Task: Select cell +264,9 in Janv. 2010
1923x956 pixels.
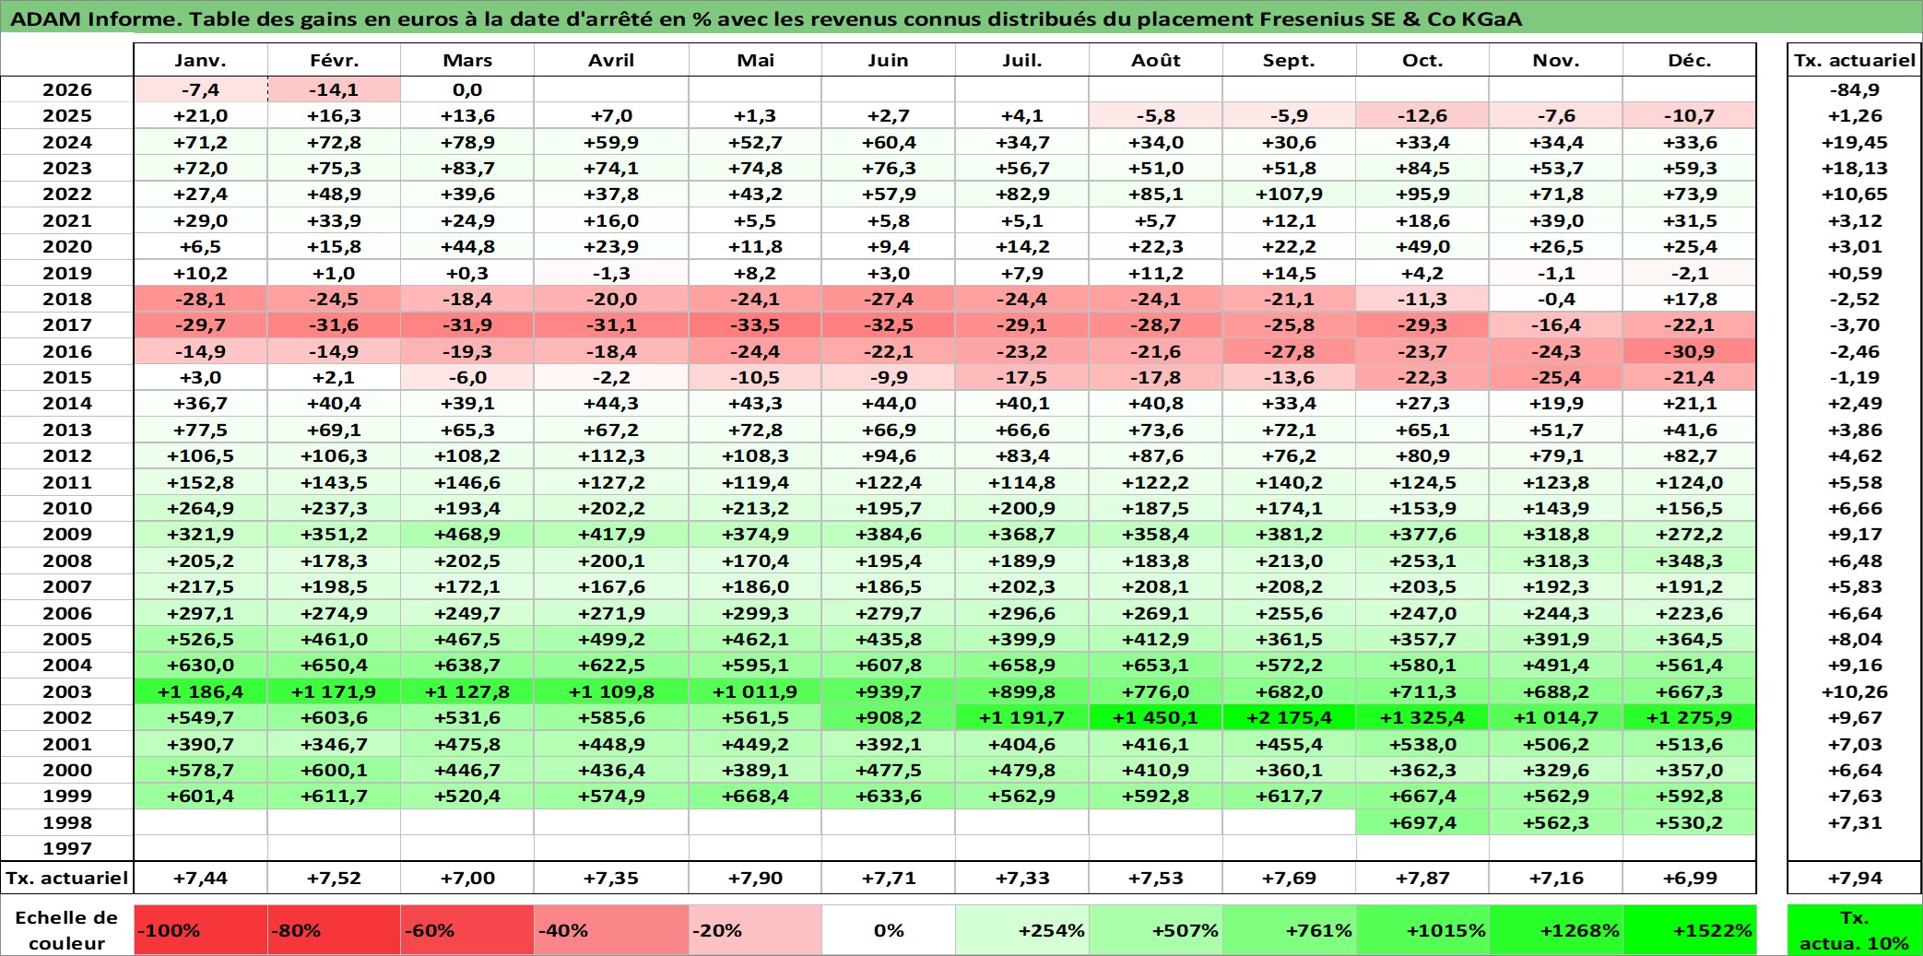Action: pos(200,508)
